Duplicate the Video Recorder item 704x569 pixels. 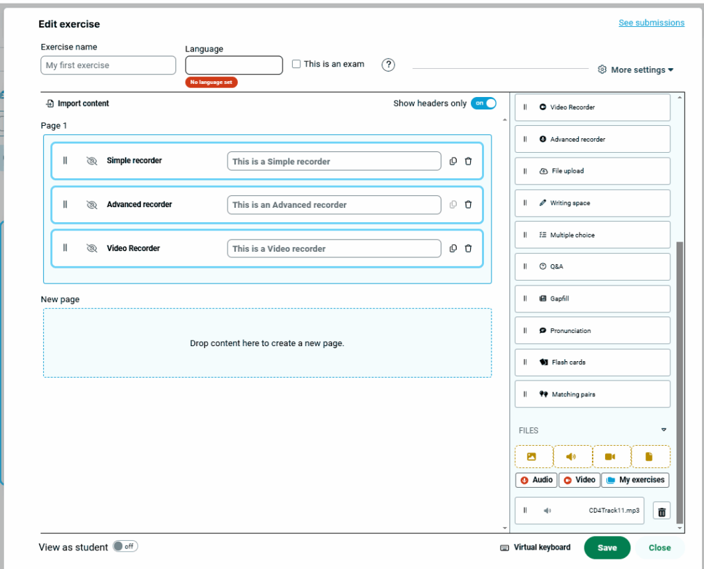pyautogui.click(x=453, y=248)
